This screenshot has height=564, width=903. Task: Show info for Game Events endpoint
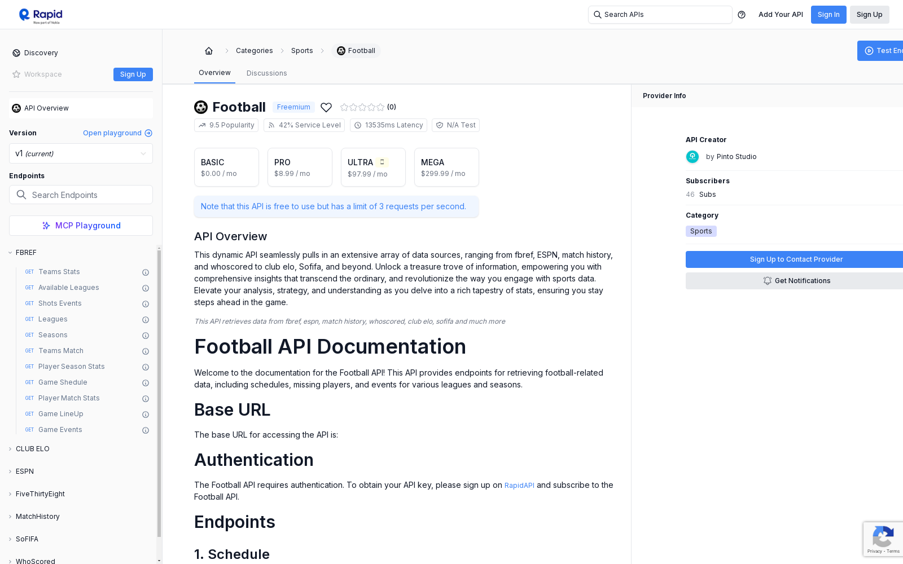point(146,430)
